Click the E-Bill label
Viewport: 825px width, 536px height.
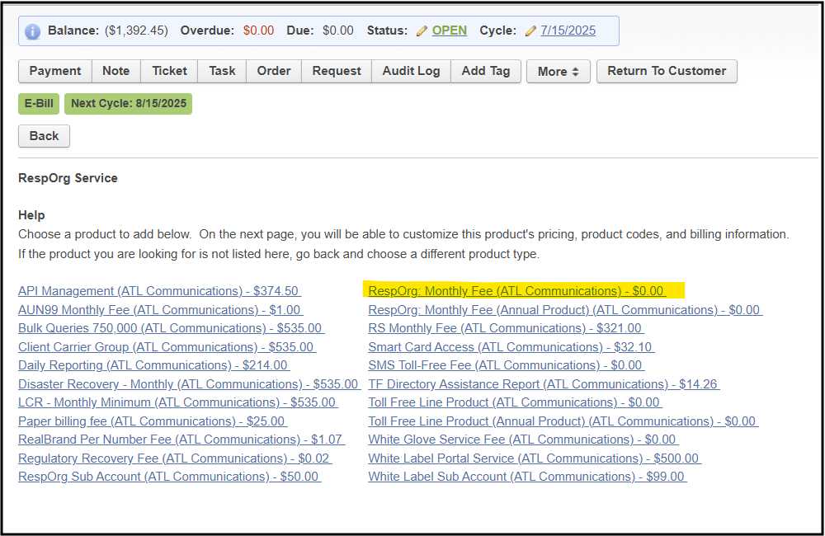point(38,104)
